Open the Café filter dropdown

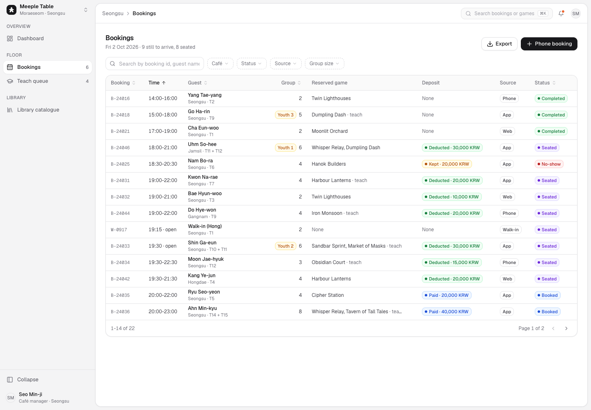pyautogui.click(x=220, y=64)
